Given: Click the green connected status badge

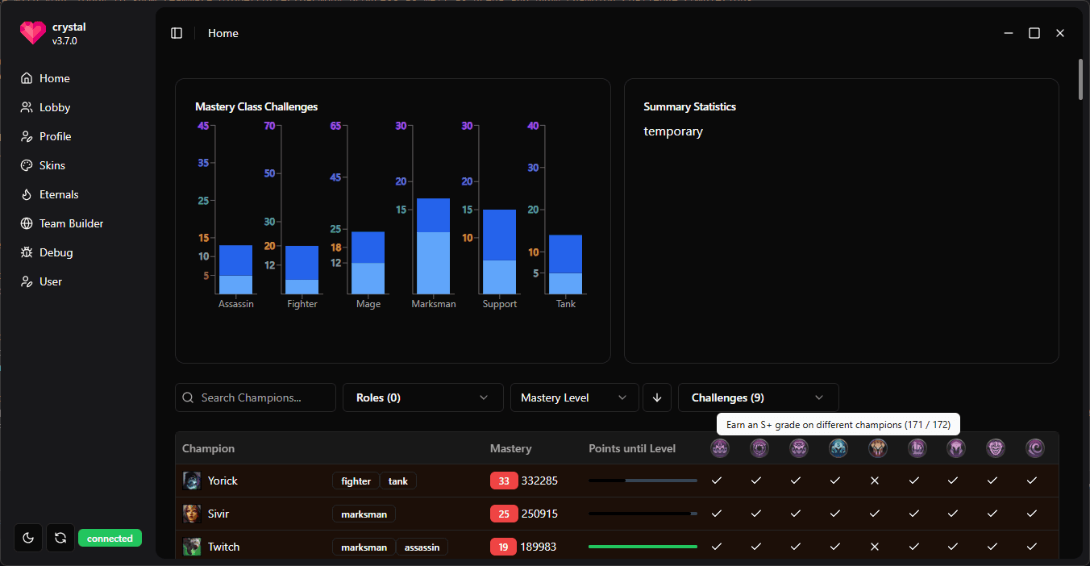Looking at the screenshot, I should click(110, 538).
